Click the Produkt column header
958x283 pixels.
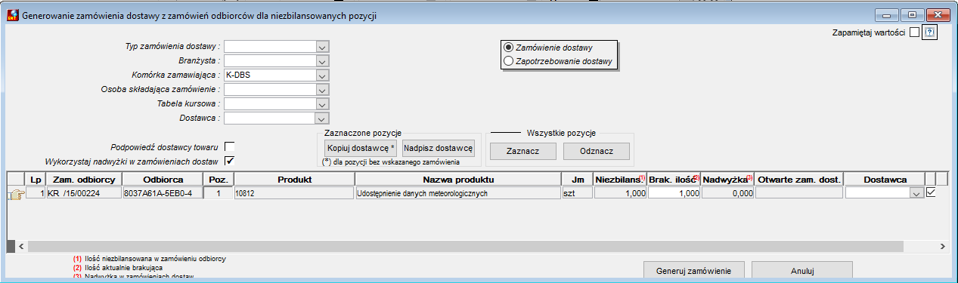pos(294,180)
